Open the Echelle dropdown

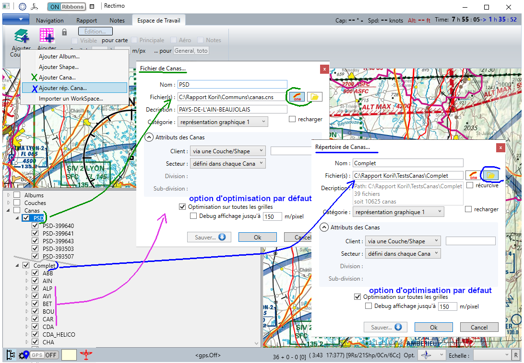[492, 355]
